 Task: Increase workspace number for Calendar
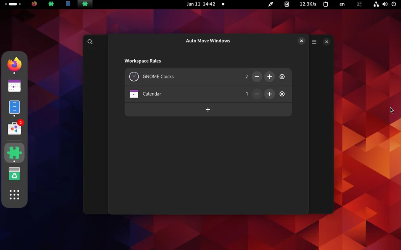pyautogui.click(x=269, y=94)
